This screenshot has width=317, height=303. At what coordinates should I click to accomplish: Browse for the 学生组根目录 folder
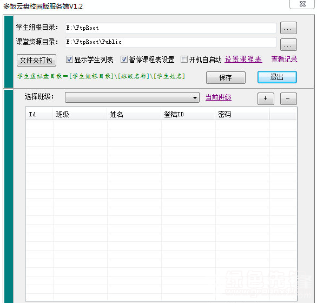click(288, 28)
